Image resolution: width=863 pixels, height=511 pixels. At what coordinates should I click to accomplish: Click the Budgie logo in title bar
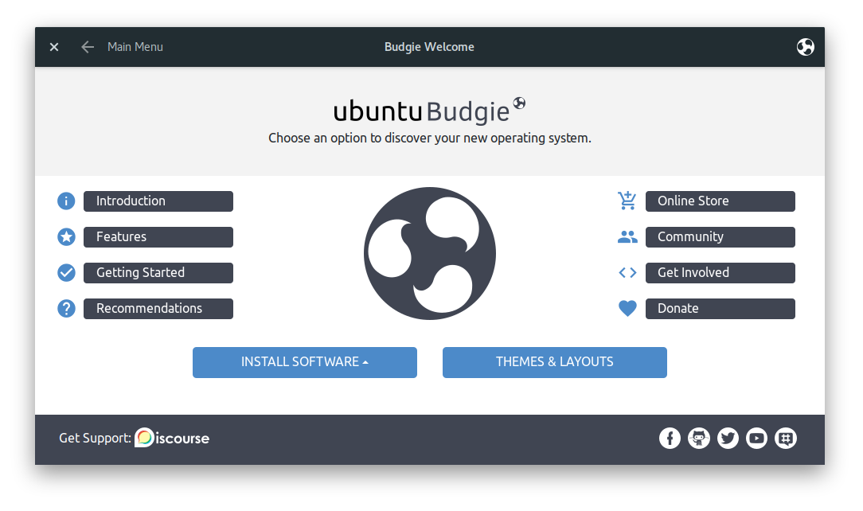(x=805, y=47)
